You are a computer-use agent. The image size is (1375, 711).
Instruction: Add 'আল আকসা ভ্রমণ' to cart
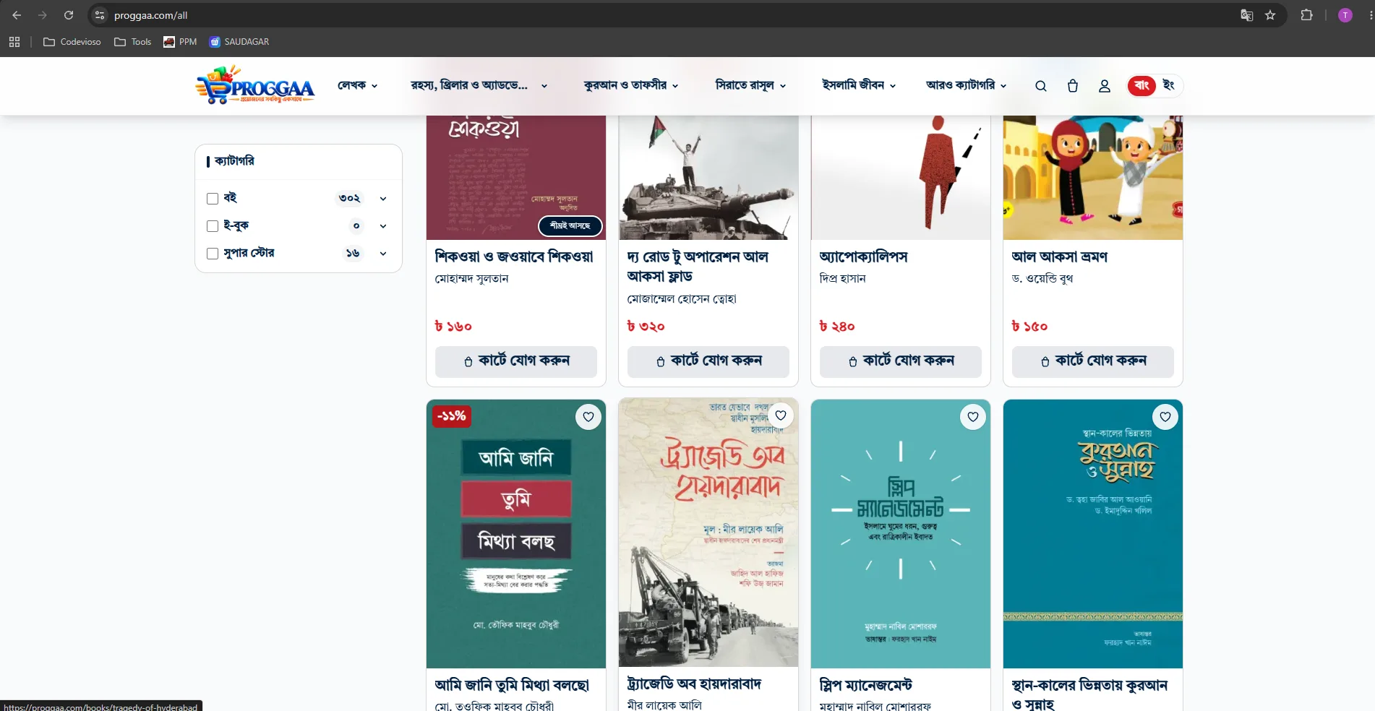tap(1093, 361)
